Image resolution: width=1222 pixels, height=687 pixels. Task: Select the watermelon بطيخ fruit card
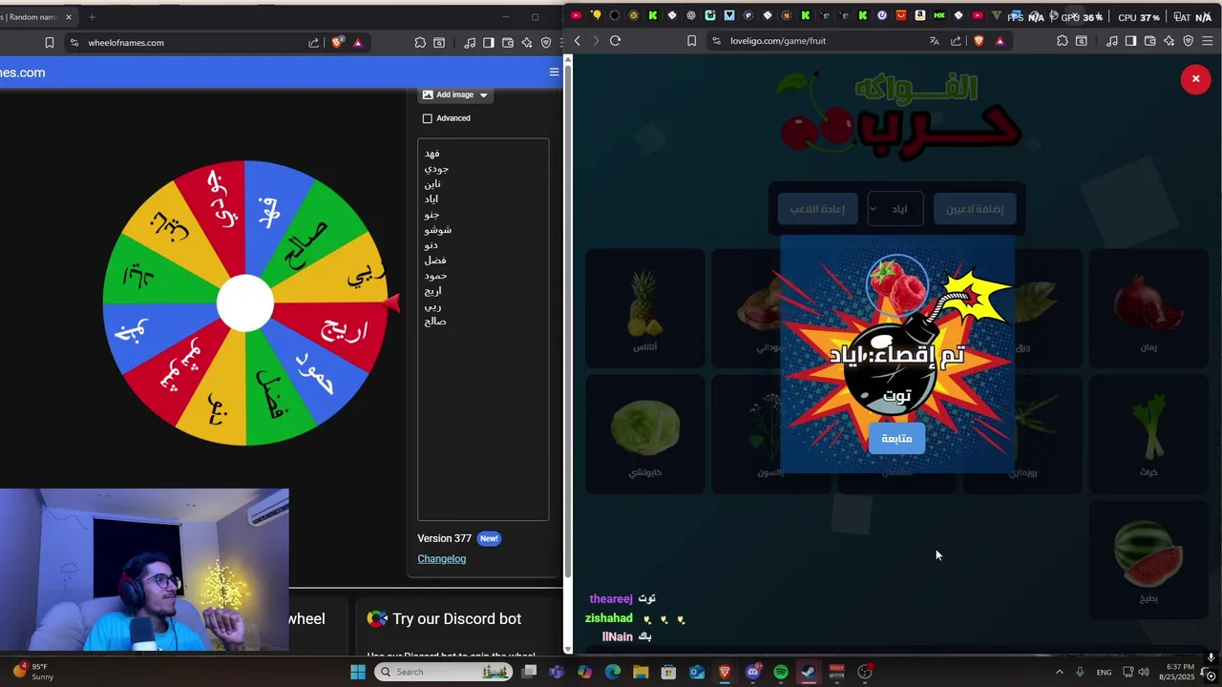pyautogui.click(x=1148, y=560)
